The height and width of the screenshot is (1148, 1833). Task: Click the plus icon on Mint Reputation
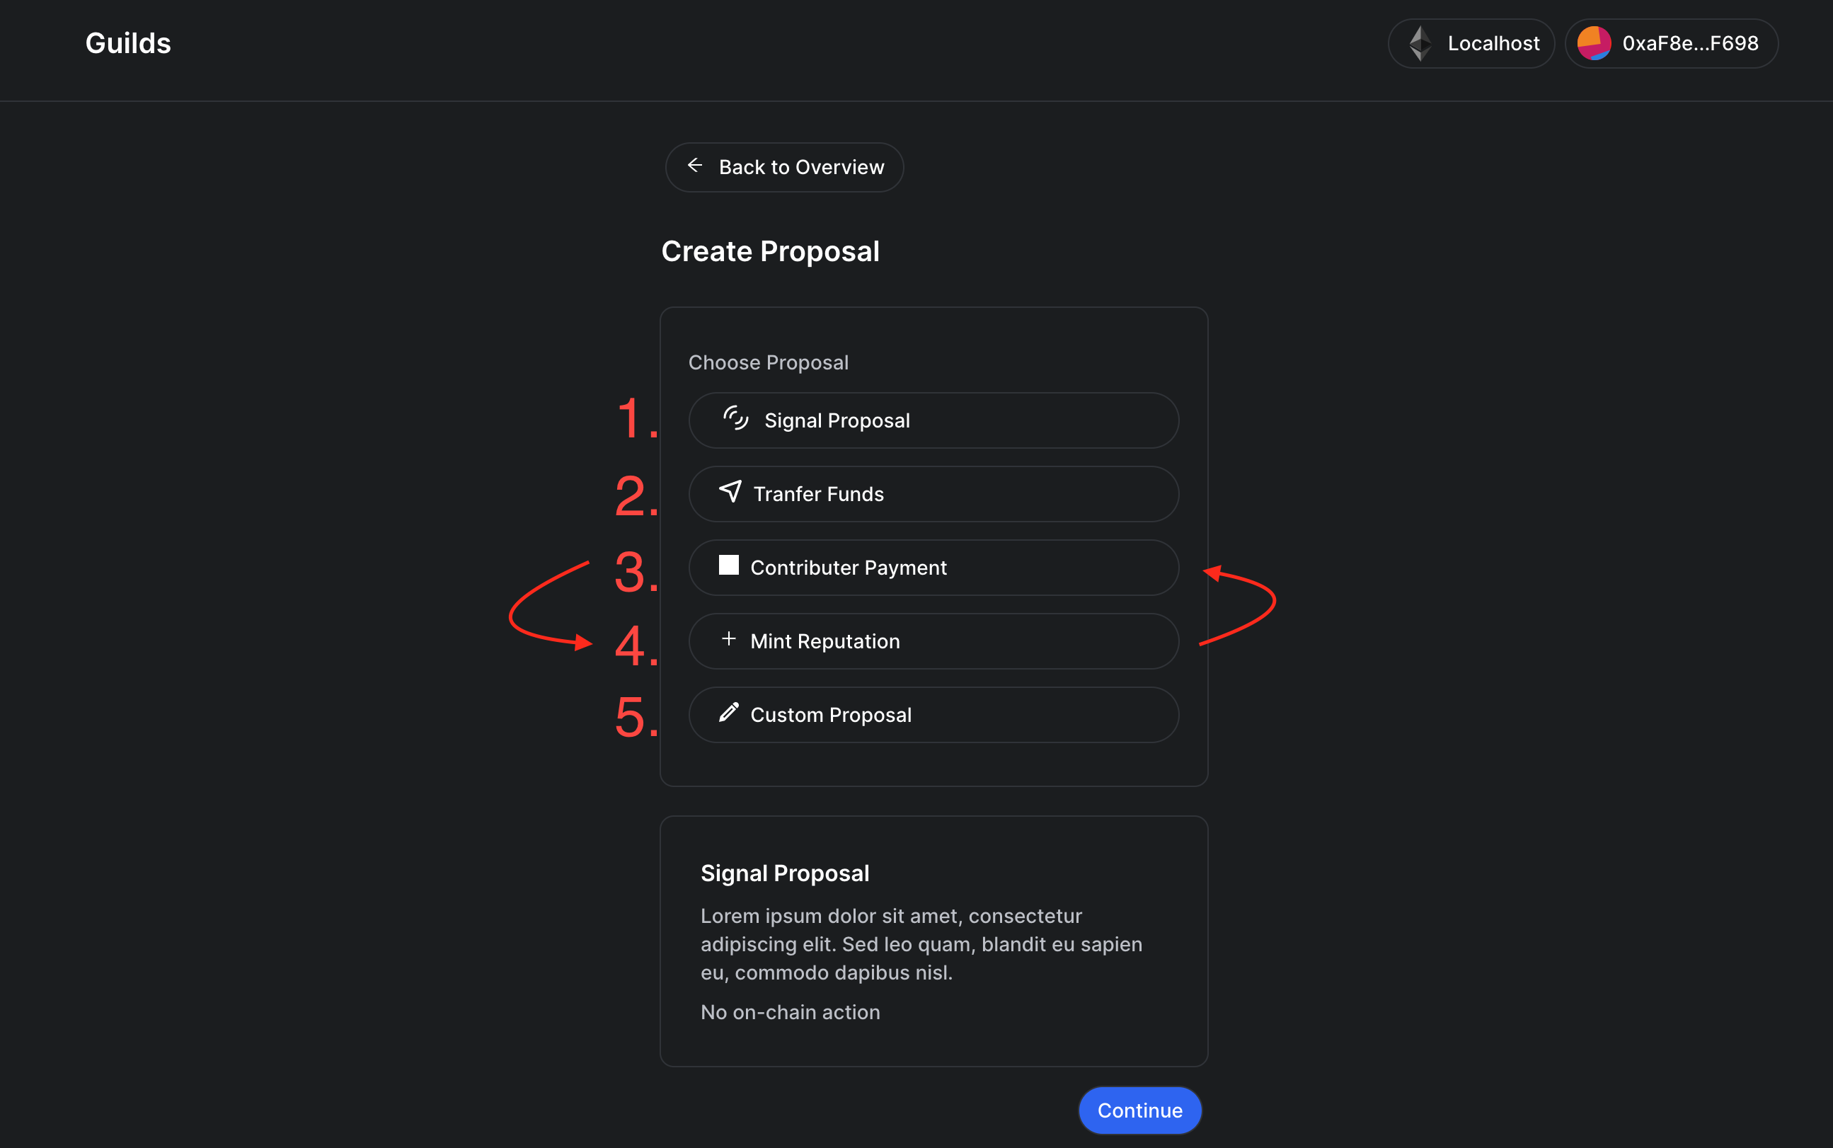[729, 640]
